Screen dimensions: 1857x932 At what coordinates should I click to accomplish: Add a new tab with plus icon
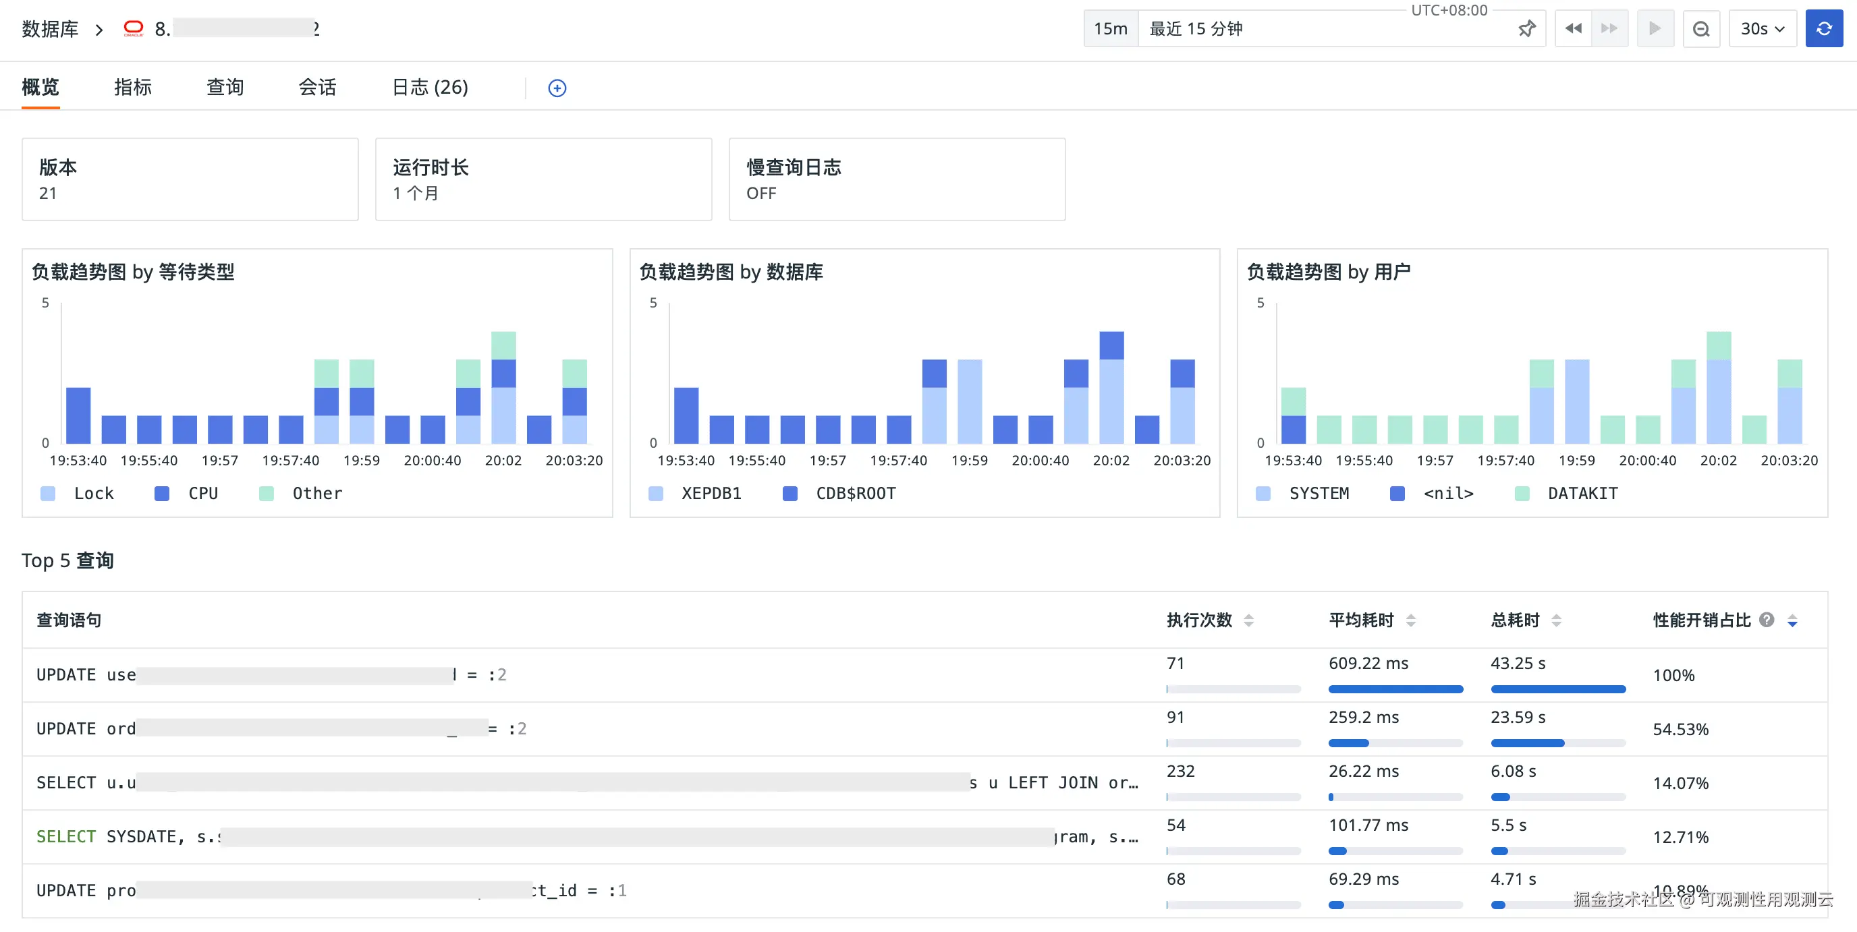pyautogui.click(x=557, y=88)
